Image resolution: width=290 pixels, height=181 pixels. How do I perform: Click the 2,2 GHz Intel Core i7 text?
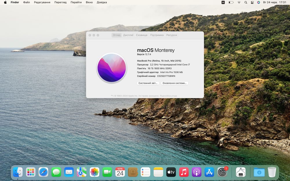tap(170, 65)
